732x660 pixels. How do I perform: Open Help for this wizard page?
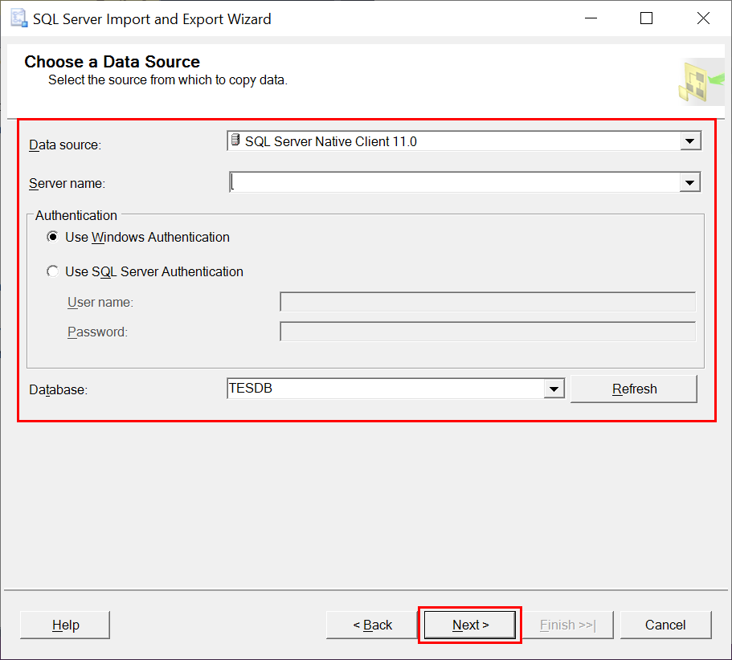point(65,625)
